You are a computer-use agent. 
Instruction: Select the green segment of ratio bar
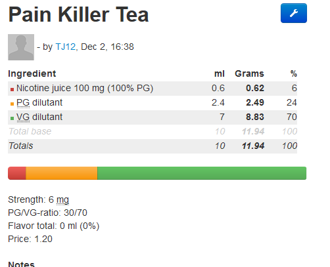point(202,173)
